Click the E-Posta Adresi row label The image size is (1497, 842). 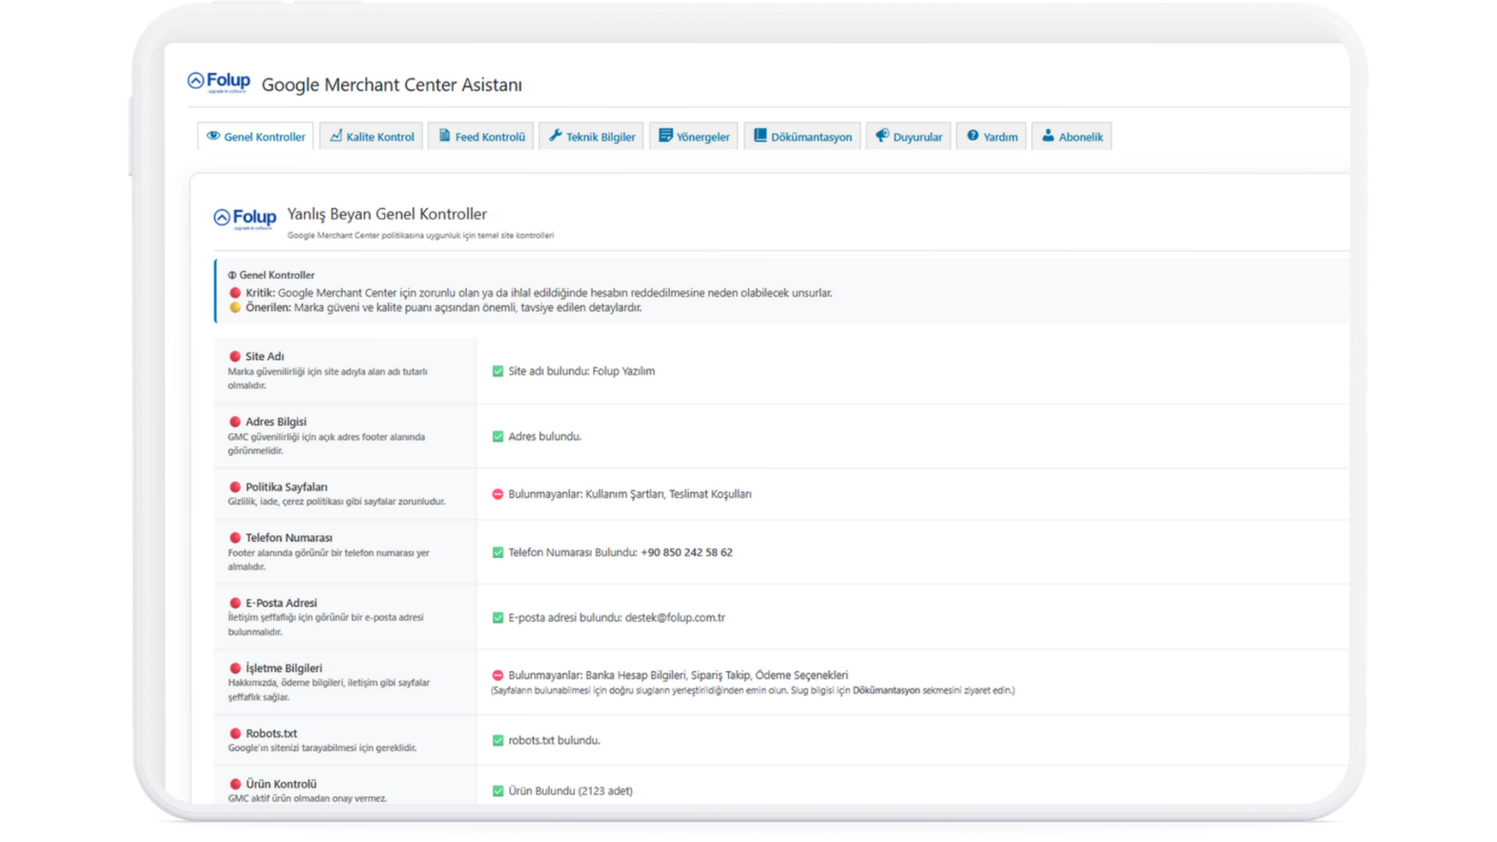point(282,603)
